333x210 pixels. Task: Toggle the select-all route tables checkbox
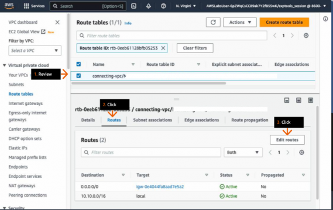[78, 64]
